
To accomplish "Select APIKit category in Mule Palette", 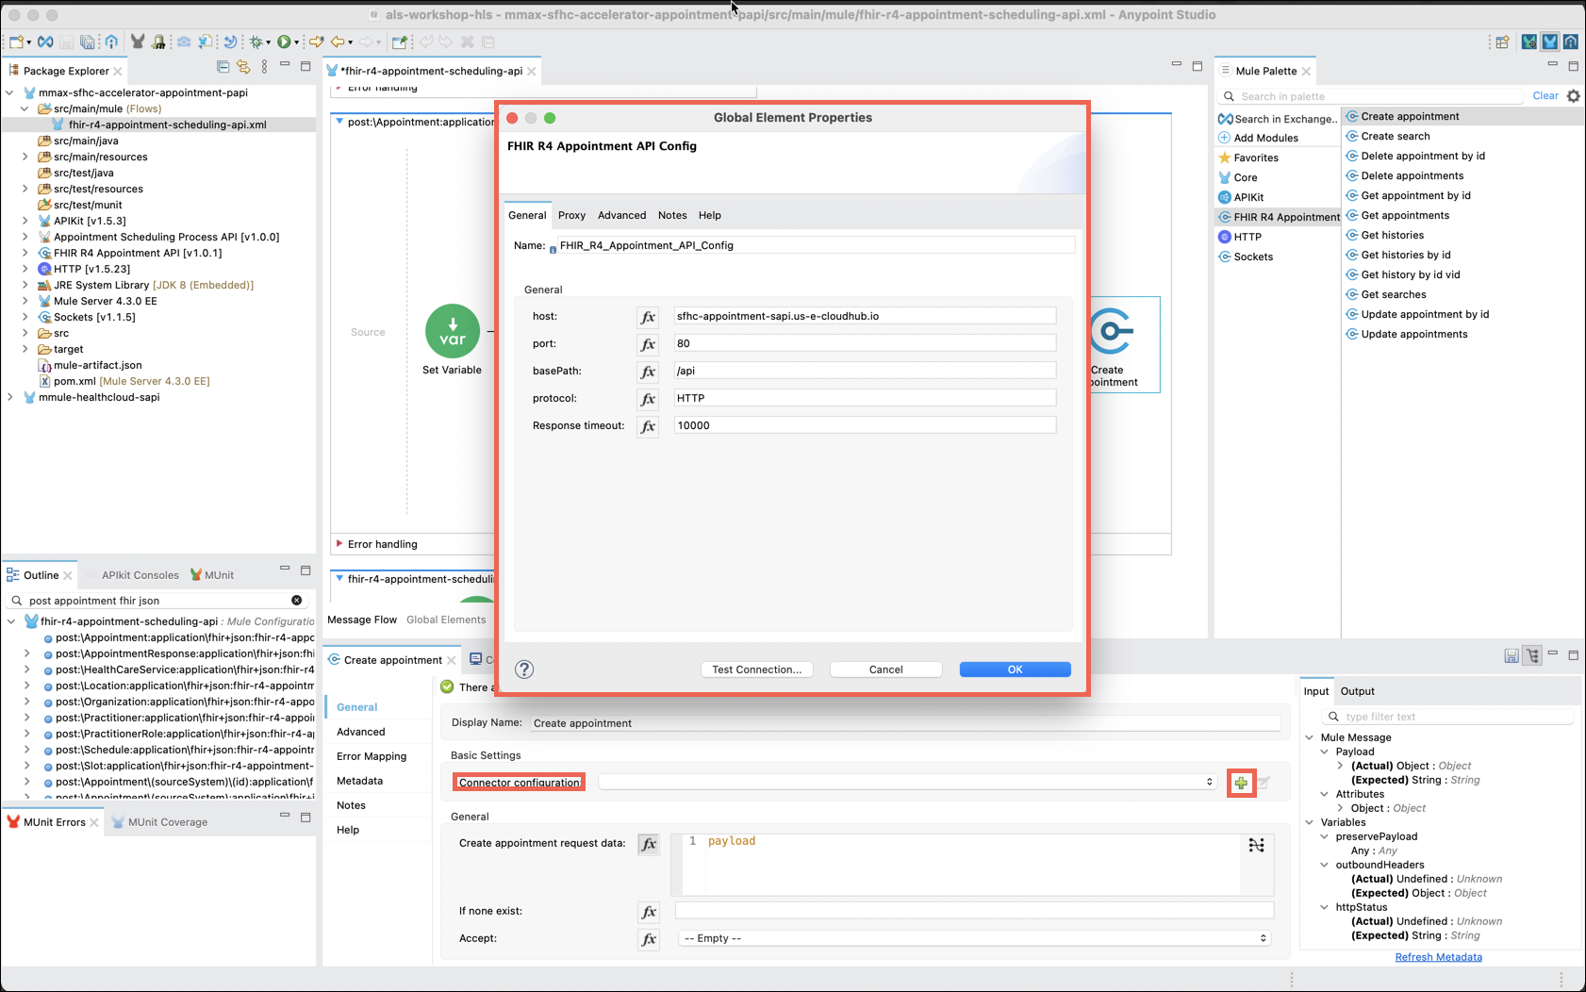I will [1241, 197].
